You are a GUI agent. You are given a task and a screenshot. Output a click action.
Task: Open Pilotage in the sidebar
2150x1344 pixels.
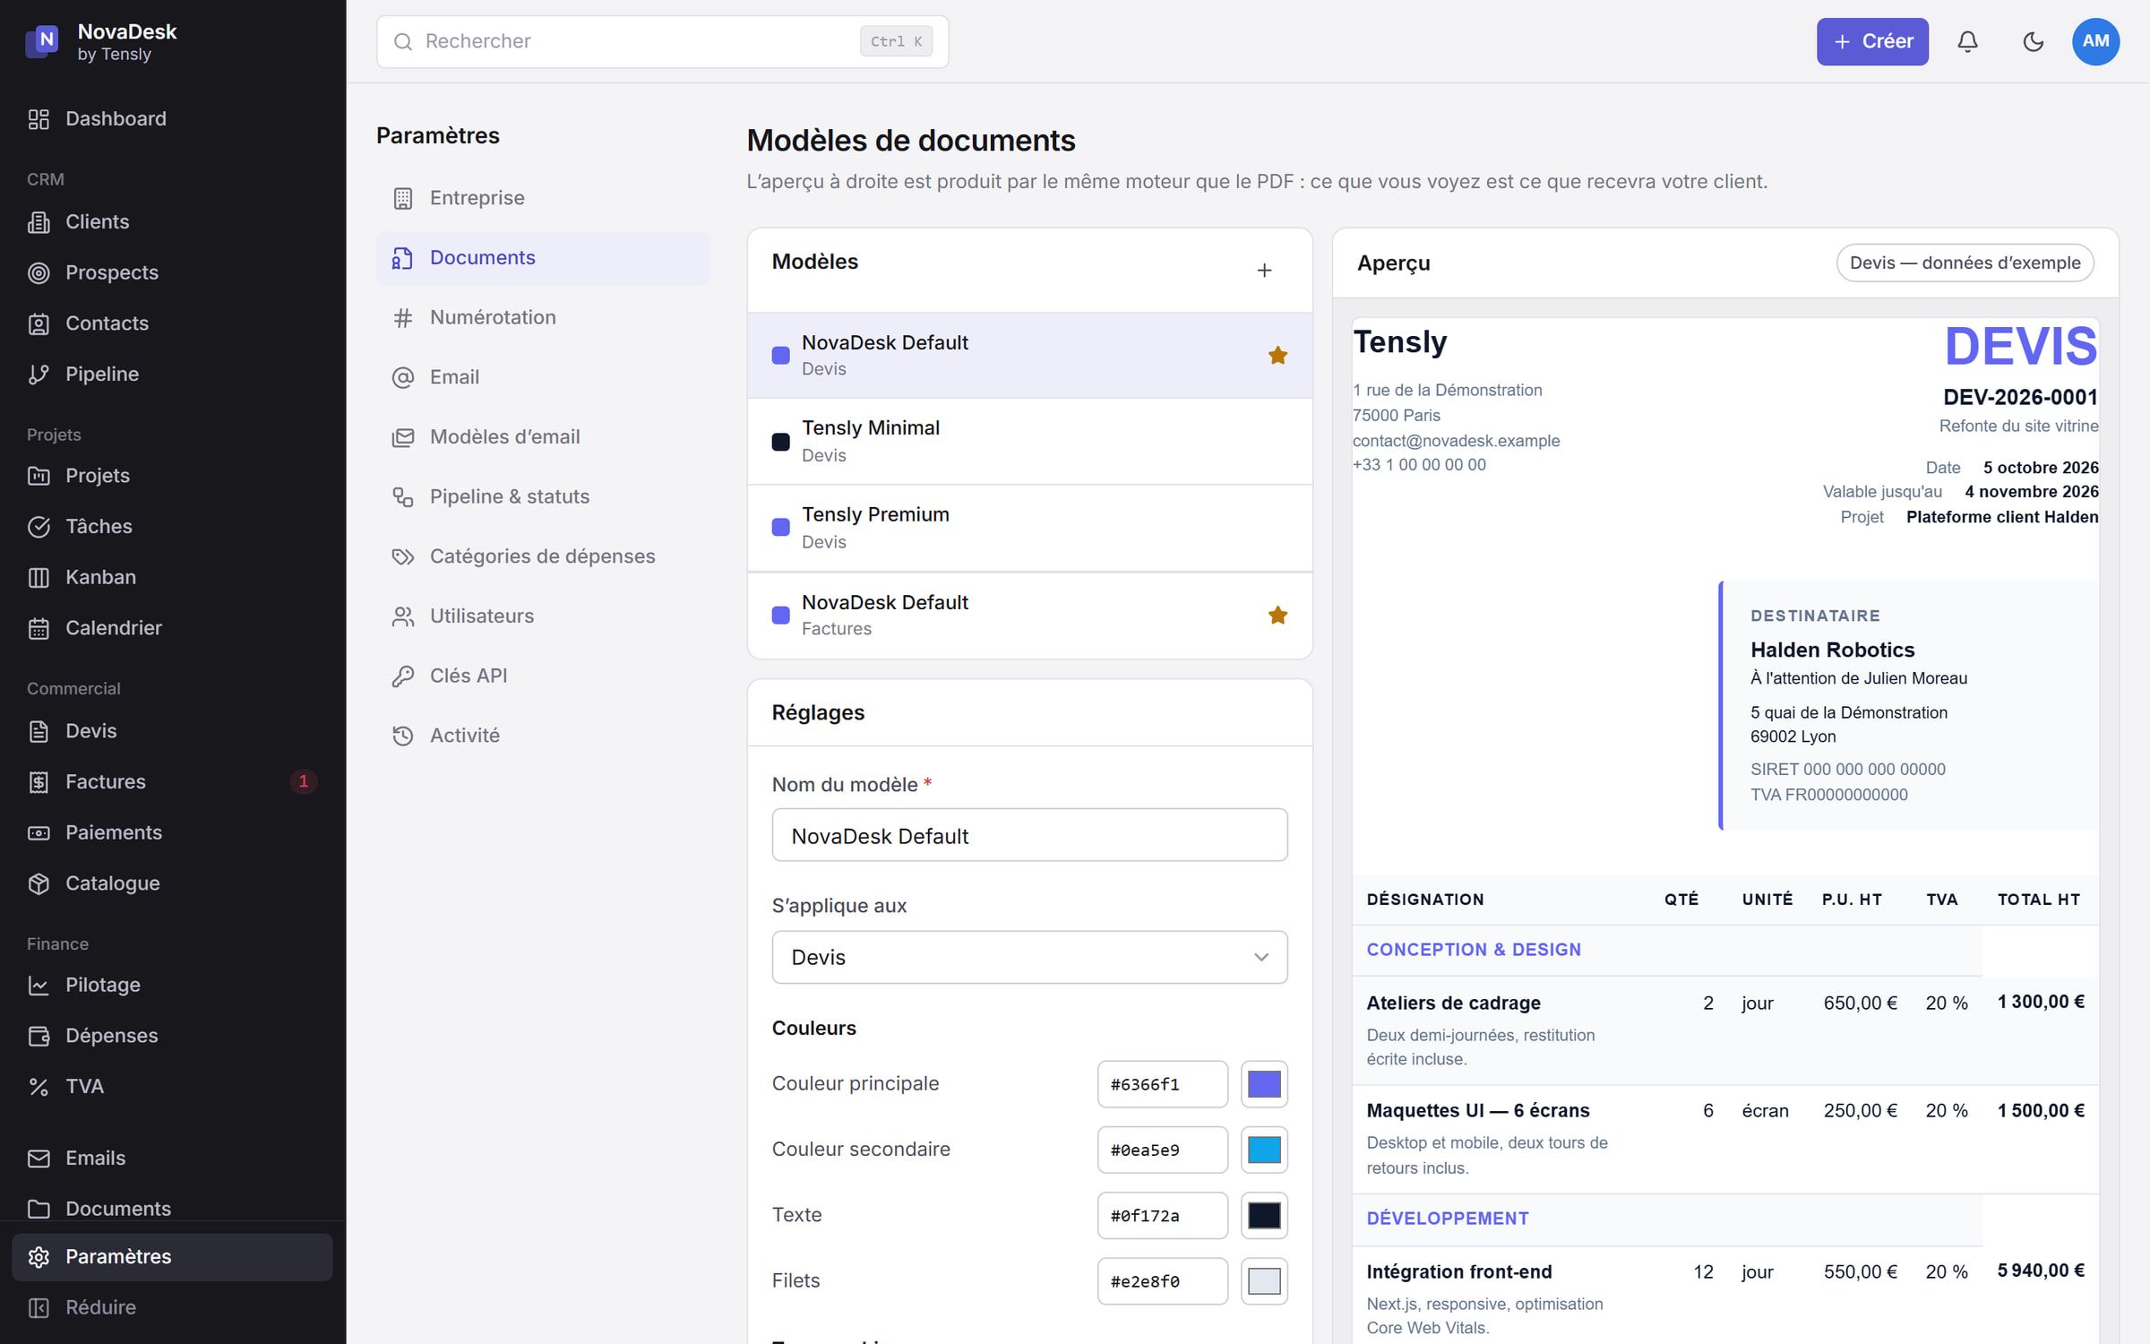pos(172,985)
